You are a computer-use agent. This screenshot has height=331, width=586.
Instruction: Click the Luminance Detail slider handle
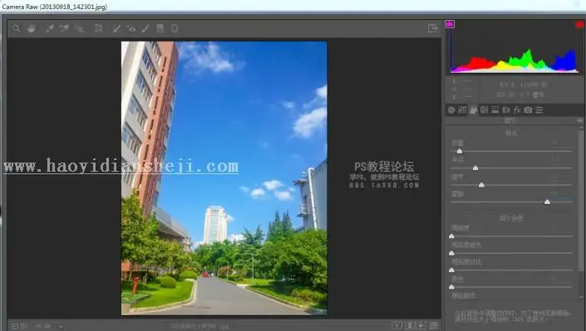[451, 253]
